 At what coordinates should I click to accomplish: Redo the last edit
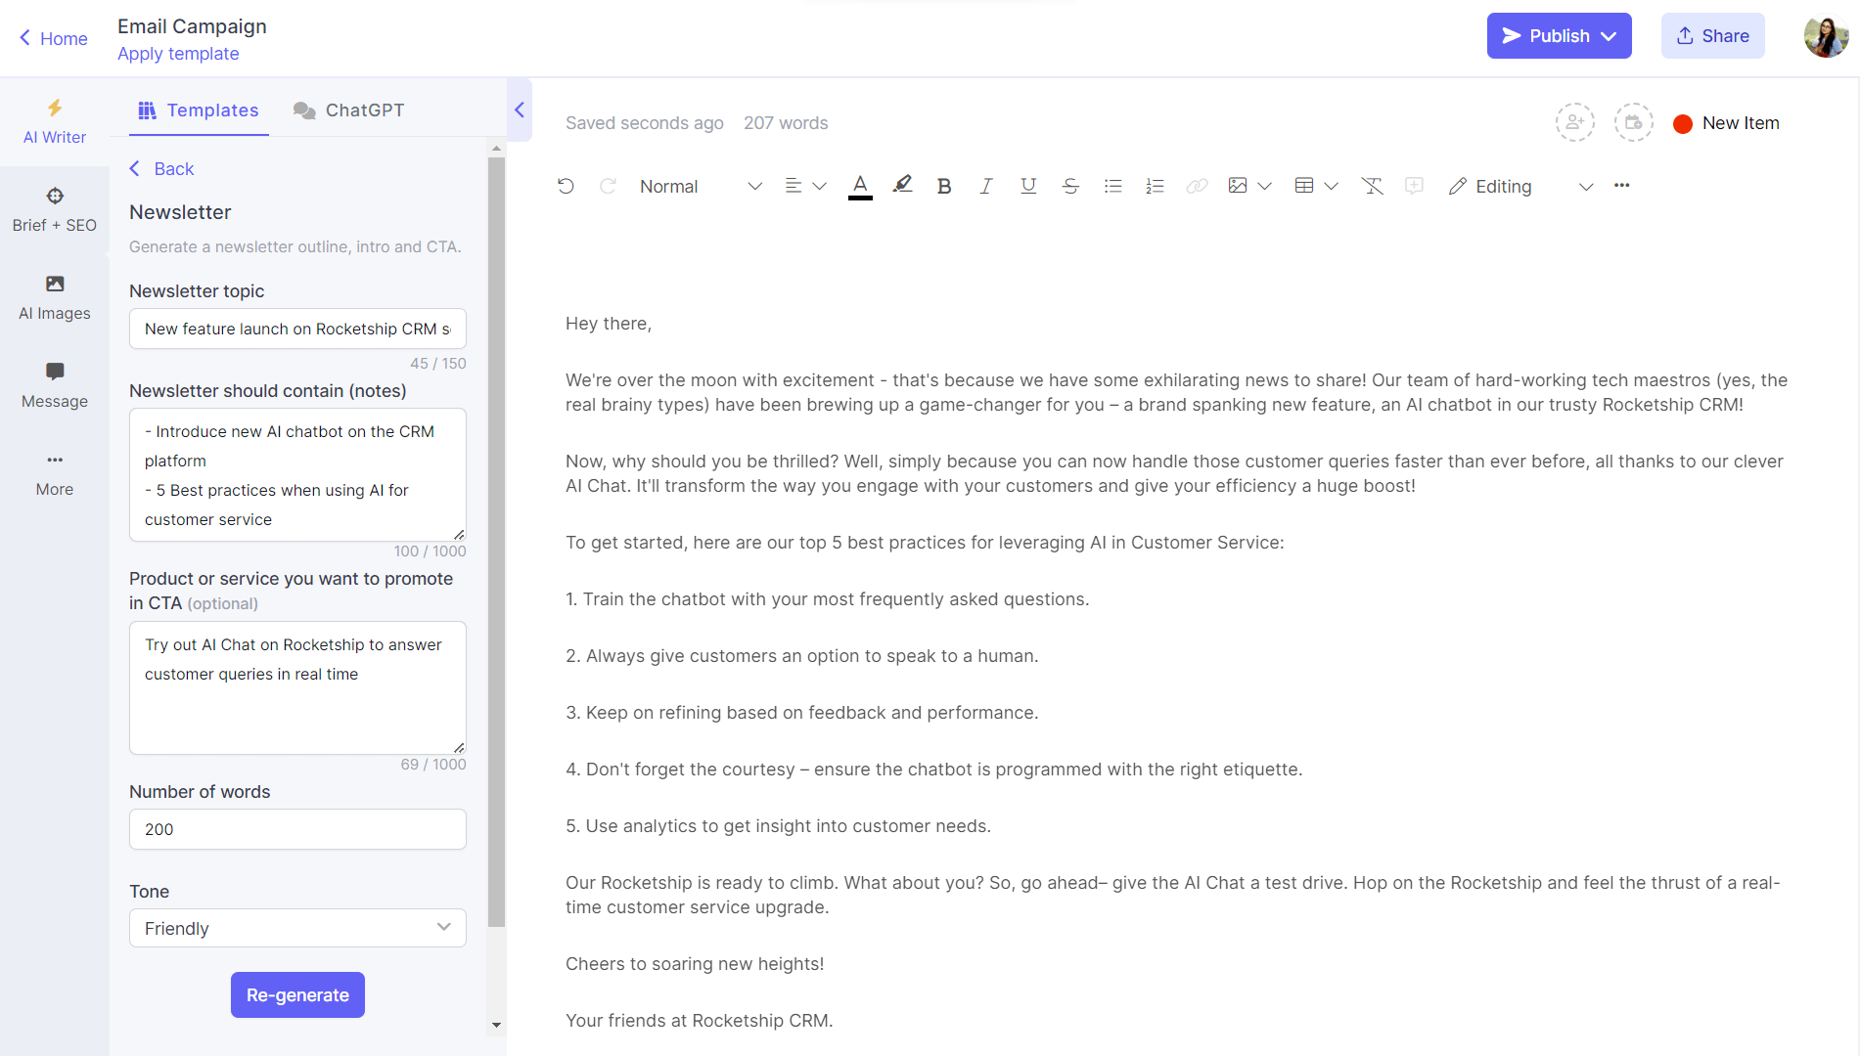click(x=608, y=186)
